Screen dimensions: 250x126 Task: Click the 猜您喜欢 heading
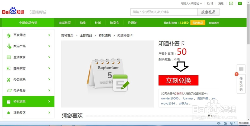pyautogui.click(x=72, y=115)
